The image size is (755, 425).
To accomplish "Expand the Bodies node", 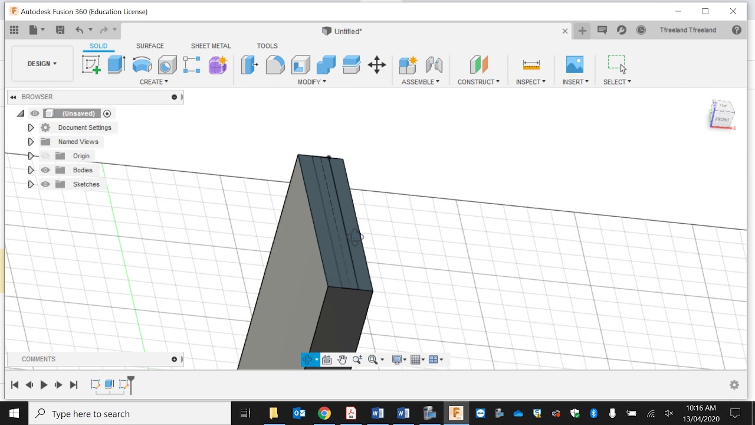I will [x=31, y=170].
